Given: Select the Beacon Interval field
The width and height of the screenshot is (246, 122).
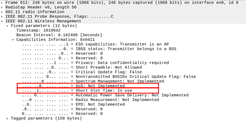Looking at the screenshot, I should [x=59, y=35].
